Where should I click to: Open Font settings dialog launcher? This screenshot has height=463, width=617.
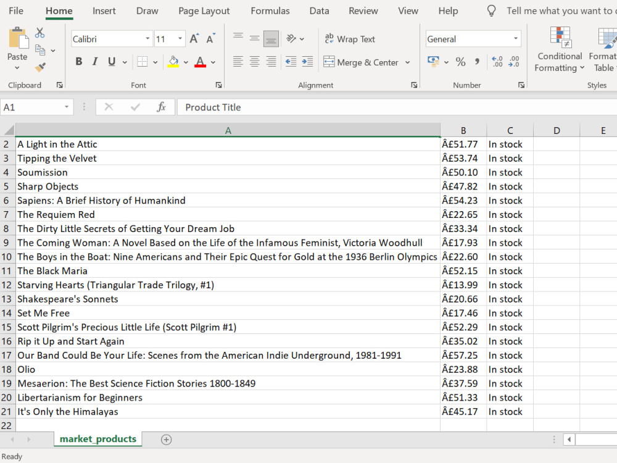pos(218,85)
